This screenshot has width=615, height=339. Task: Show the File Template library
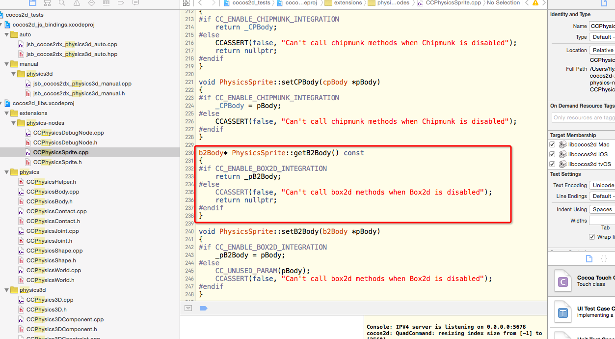click(x=589, y=258)
